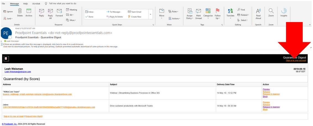313x126 pixels.
Task: Run the Team Email quick step
Action: [x=135, y=12]
